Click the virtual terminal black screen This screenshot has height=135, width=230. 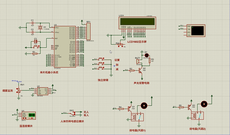(197, 31)
